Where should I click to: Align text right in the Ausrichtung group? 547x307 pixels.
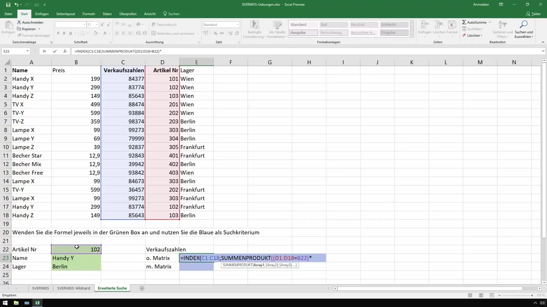pos(130,33)
